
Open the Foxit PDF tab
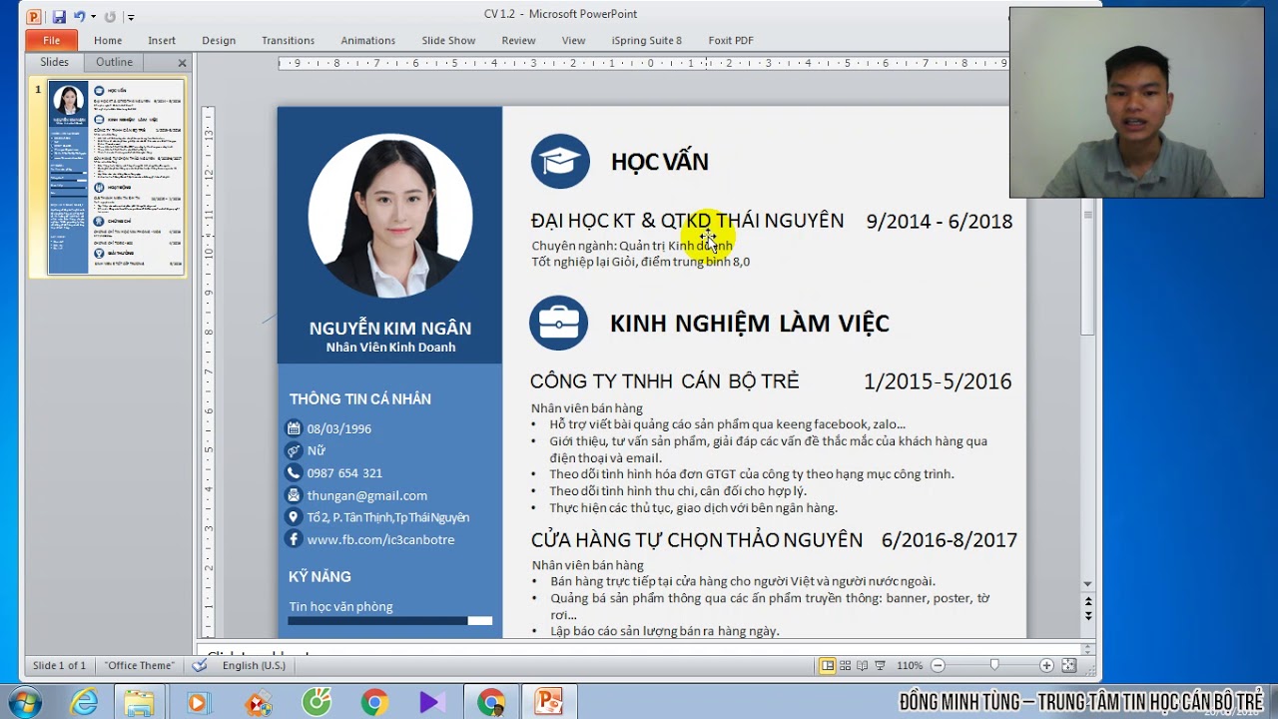731,40
